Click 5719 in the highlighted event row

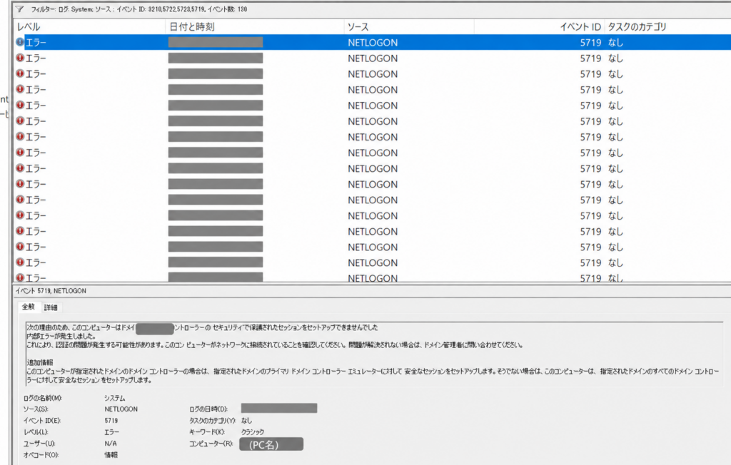click(x=590, y=42)
